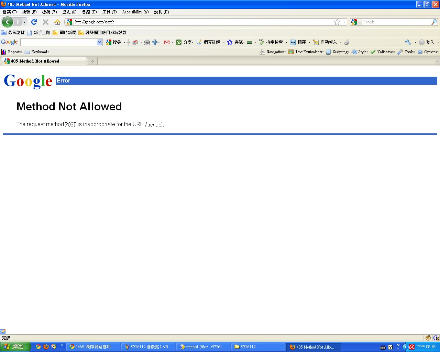The width and height of the screenshot is (440, 352).
Task: Open the 檔案 (File) menu
Action: [x=10, y=12]
